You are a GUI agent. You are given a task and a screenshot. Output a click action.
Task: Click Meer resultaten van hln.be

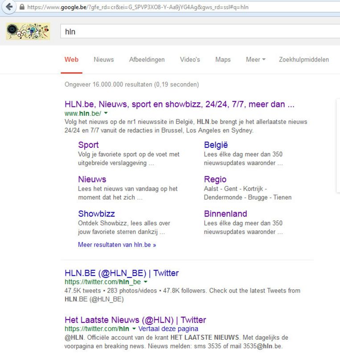117,245
